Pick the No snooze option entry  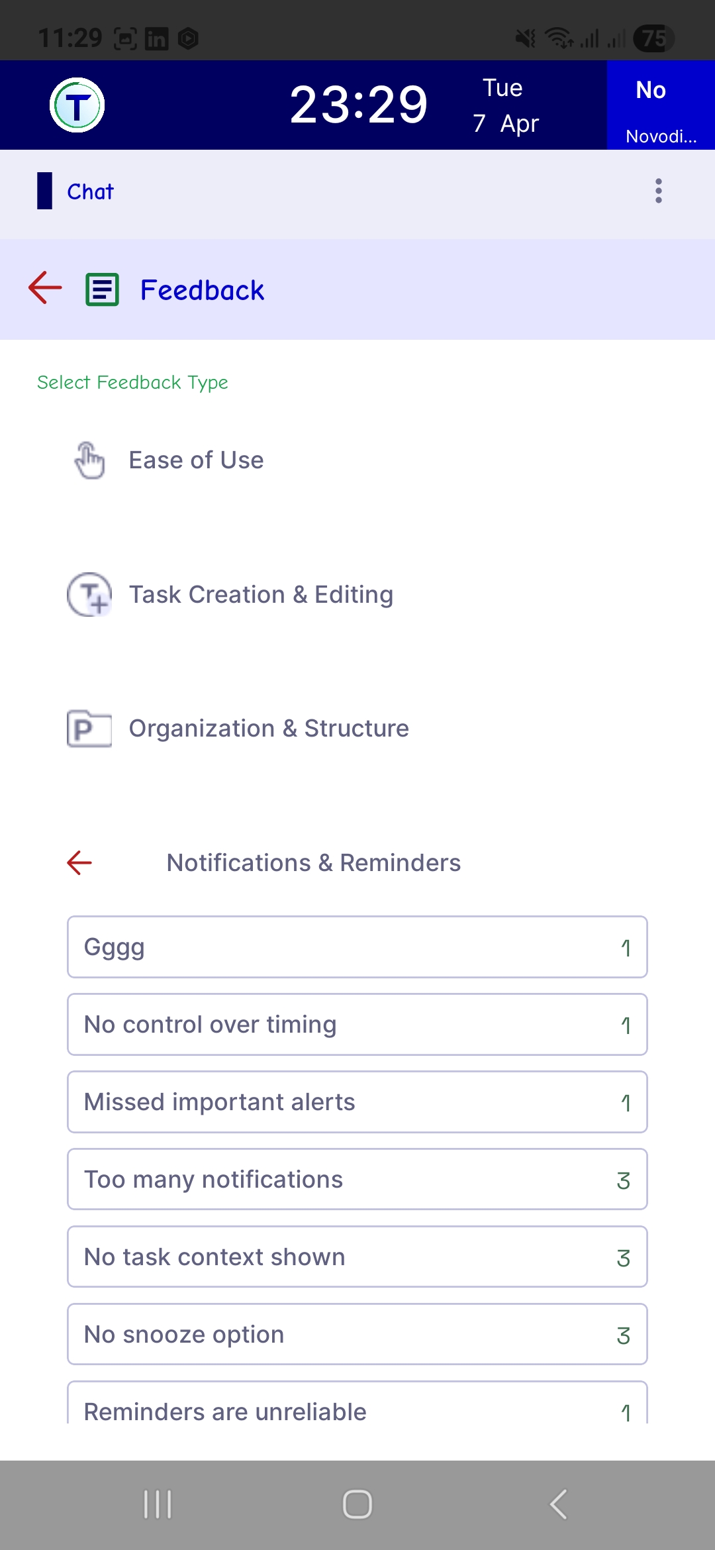coord(357,1335)
